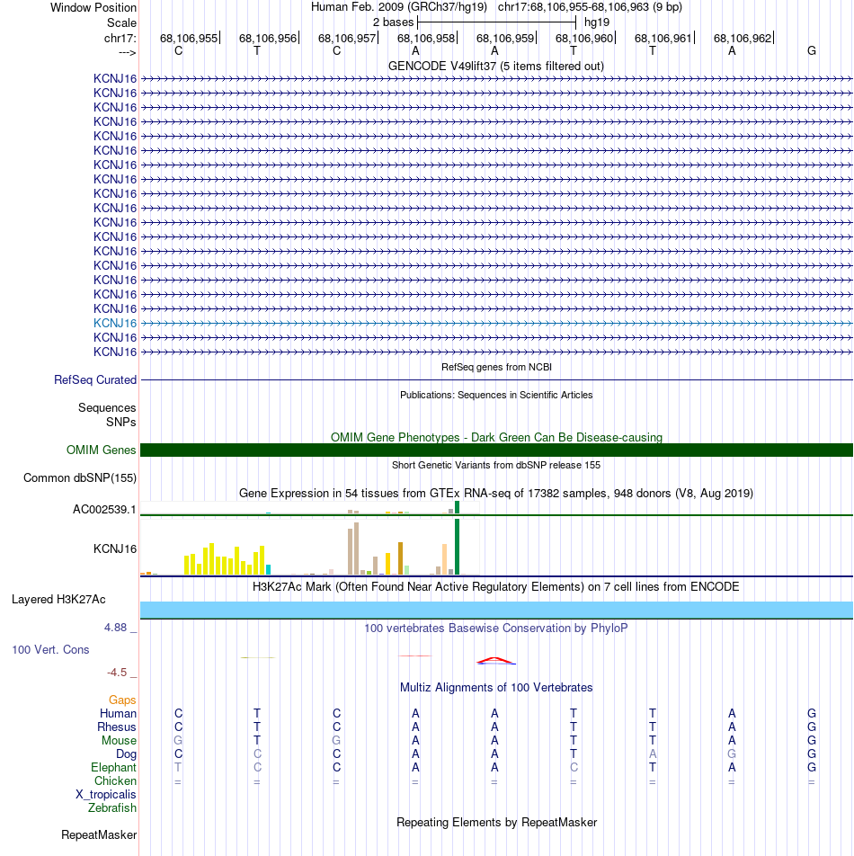
Task: Open Repeating Elements by RepeatMasker title
Action: tap(496, 823)
